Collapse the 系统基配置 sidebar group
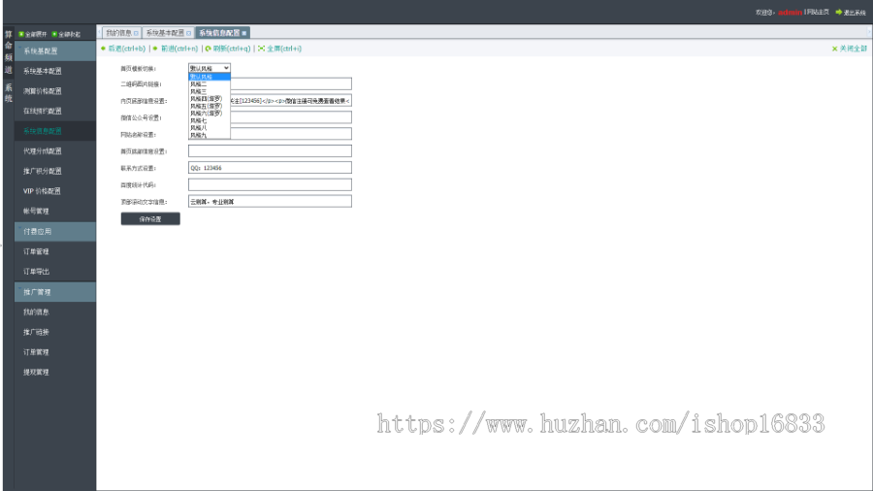Screen dimensions: 873x491 (55, 51)
